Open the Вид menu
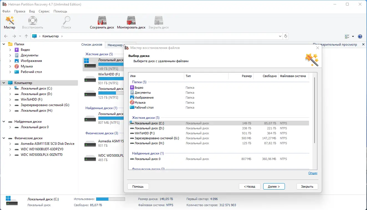The image size is (367, 210). pyautogui.click(x=32, y=11)
